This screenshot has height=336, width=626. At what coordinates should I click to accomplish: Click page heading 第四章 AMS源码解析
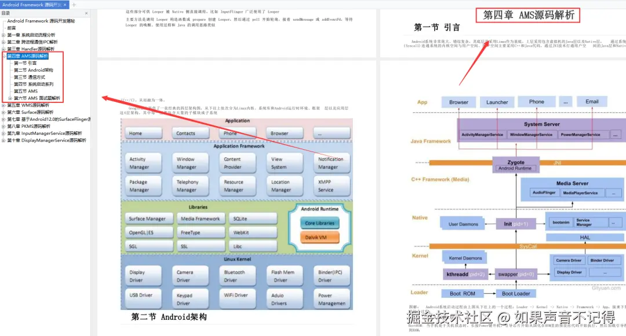pos(528,15)
